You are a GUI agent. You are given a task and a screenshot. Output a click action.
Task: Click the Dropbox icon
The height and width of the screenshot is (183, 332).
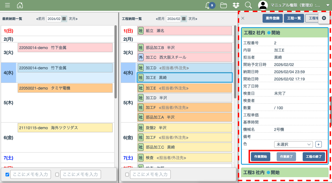click(x=236, y=5)
